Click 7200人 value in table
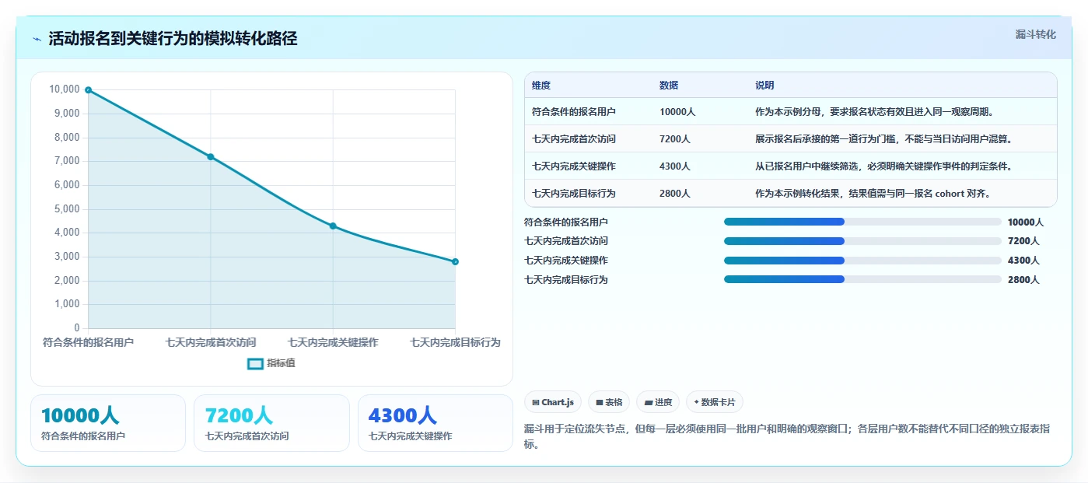The width and height of the screenshot is (1088, 483). 675,139
